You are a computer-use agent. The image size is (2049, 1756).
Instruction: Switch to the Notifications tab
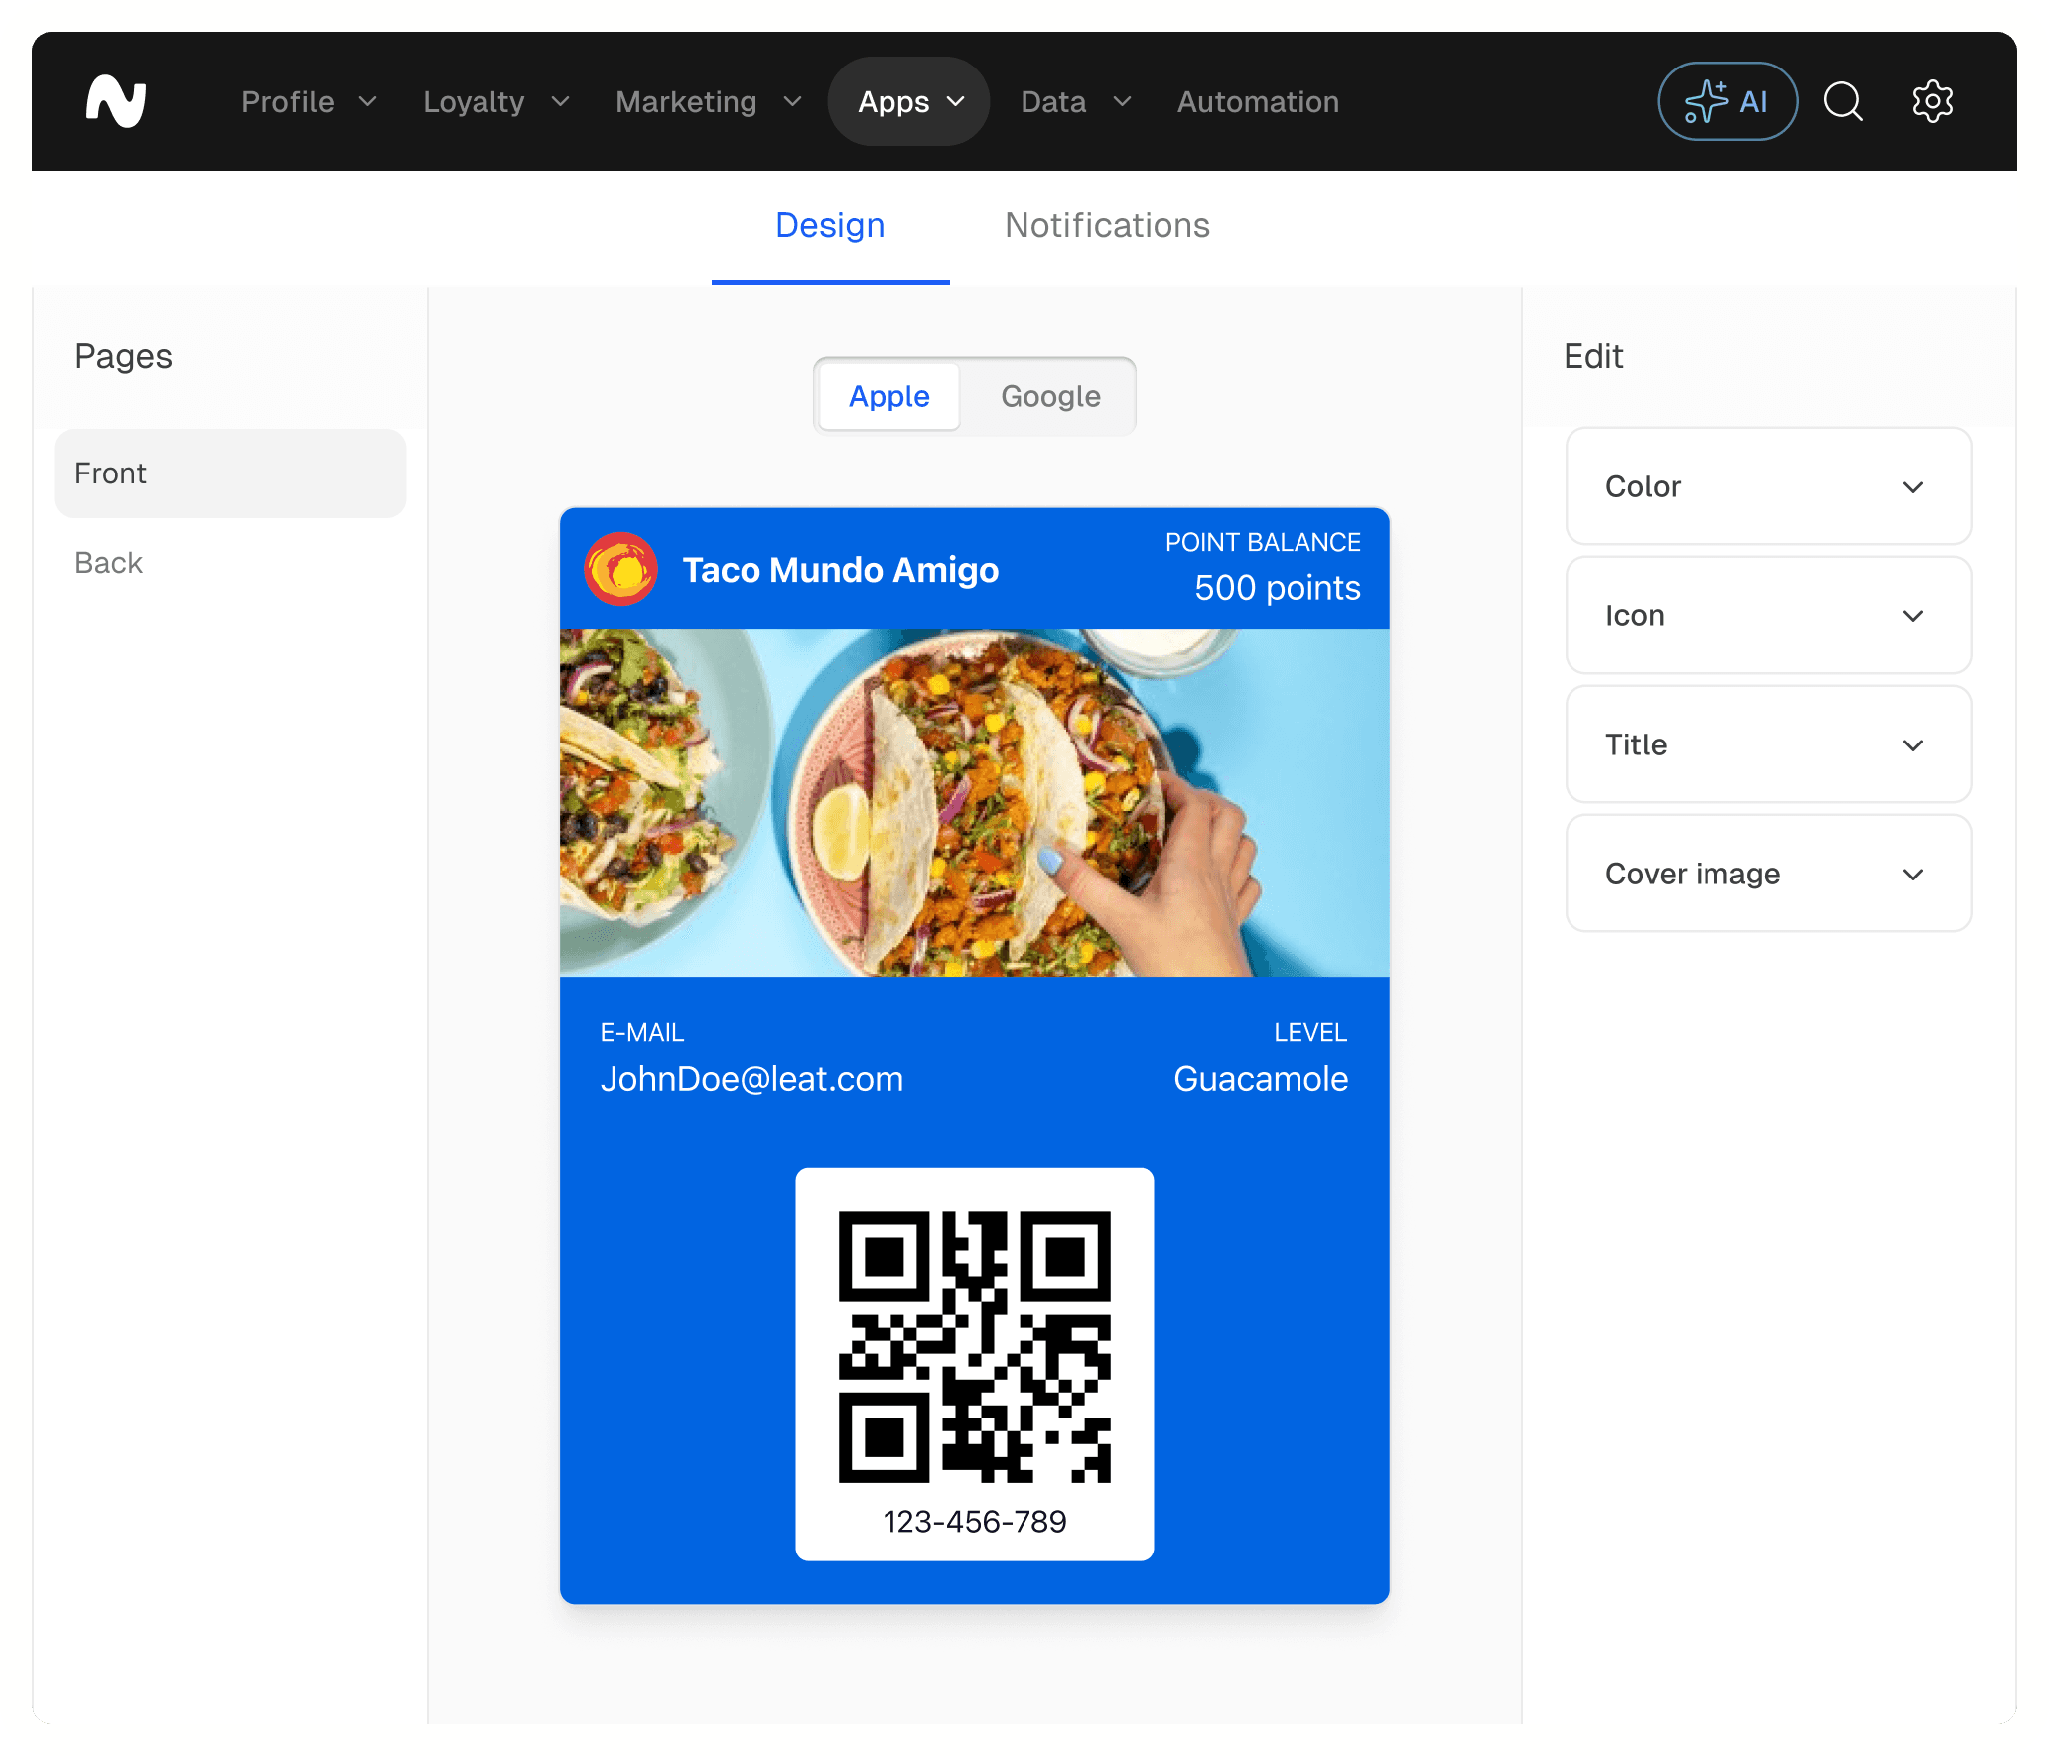1106,226
